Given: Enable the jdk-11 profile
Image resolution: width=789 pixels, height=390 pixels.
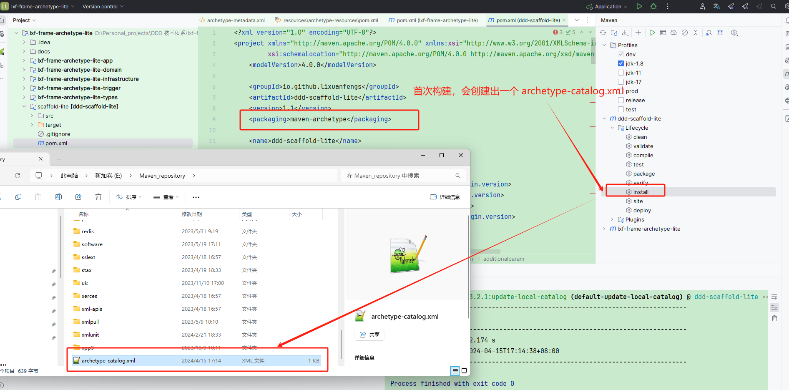Looking at the screenshot, I should (x=621, y=73).
